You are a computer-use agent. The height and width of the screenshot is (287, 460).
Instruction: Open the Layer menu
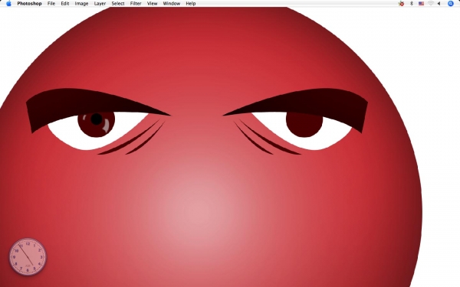pyautogui.click(x=100, y=4)
